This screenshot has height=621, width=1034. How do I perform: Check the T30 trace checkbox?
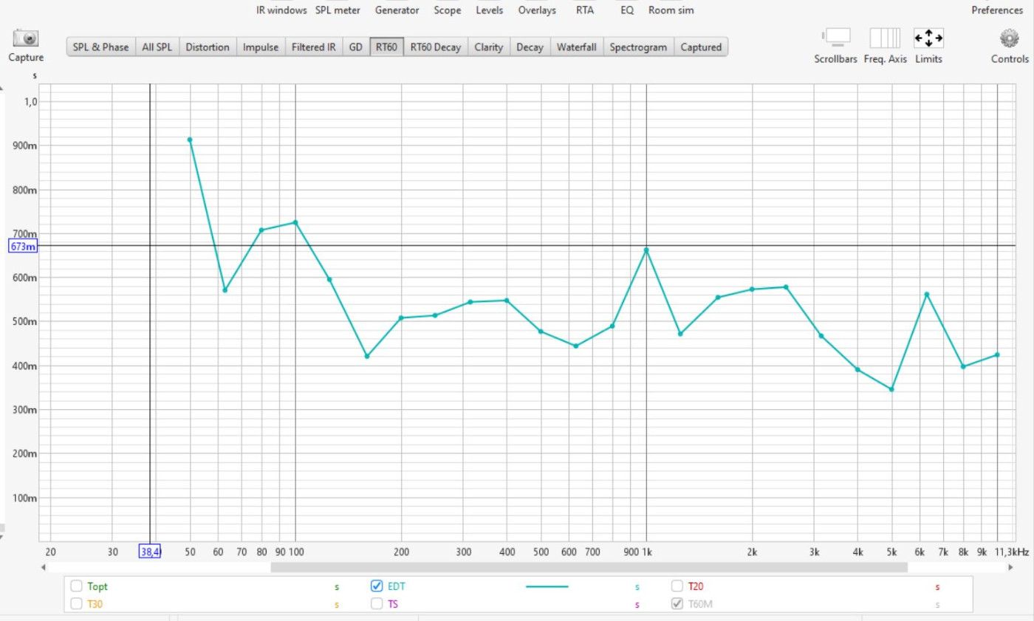point(76,604)
